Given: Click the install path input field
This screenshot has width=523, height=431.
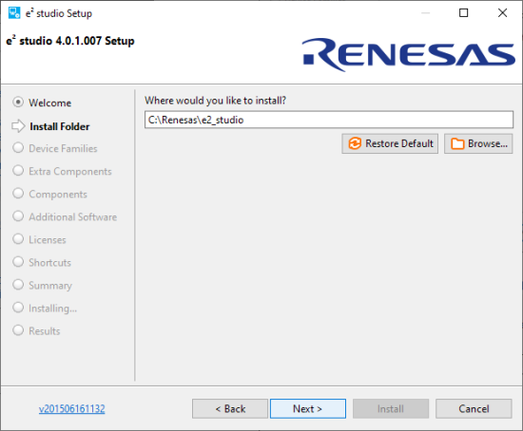Looking at the screenshot, I should click(x=329, y=120).
